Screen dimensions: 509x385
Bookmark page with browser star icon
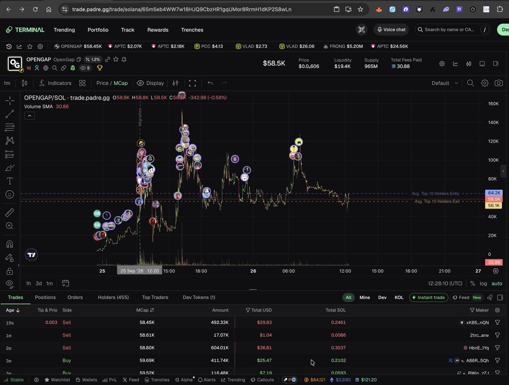[360, 9]
